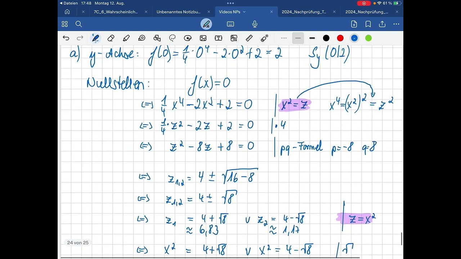Pick the red pen color

(340, 38)
